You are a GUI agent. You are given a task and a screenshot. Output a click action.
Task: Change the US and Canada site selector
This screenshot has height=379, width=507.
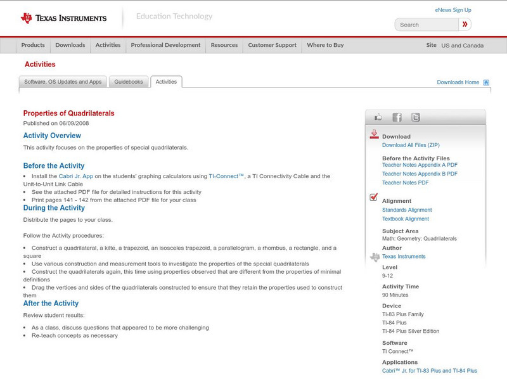[463, 46]
